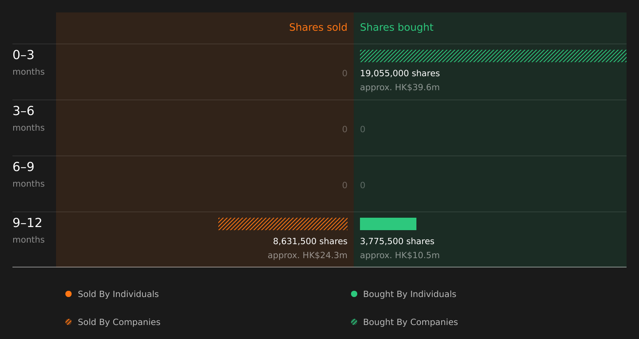Click the 0 sold value in 3–6 months row
This screenshot has height=339, width=639.
pos(345,129)
